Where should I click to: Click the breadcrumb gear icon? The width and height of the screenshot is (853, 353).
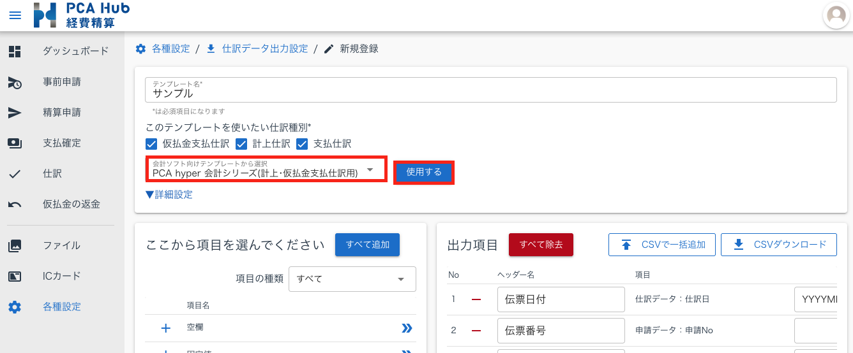(x=141, y=49)
